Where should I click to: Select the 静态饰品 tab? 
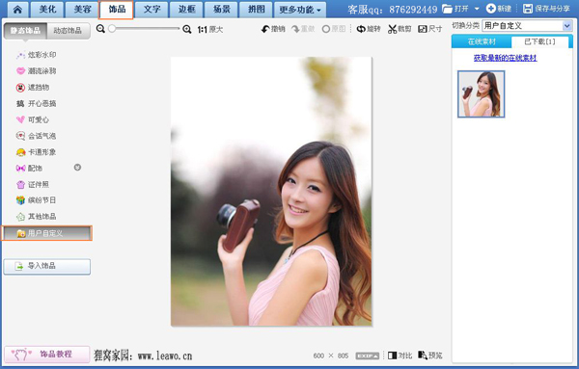coord(25,31)
